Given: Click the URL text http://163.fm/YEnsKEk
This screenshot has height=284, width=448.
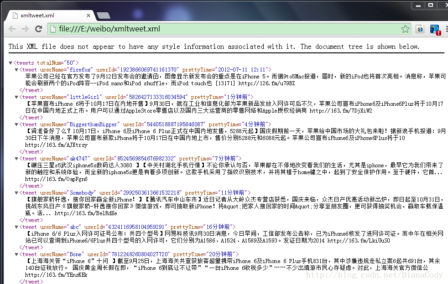Looking at the screenshot, I should (x=56, y=275).
